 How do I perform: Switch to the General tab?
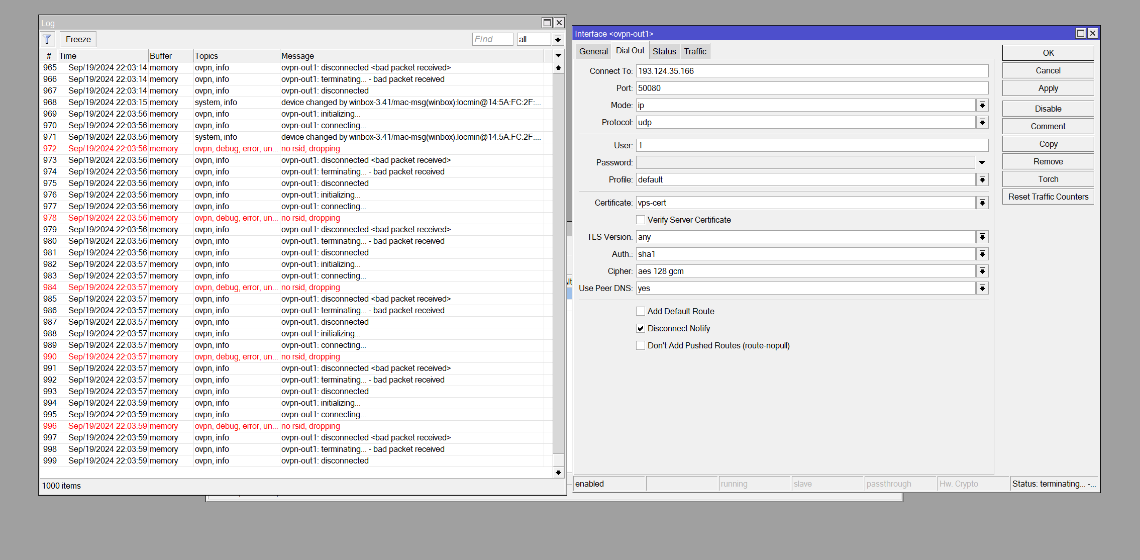[x=593, y=51]
